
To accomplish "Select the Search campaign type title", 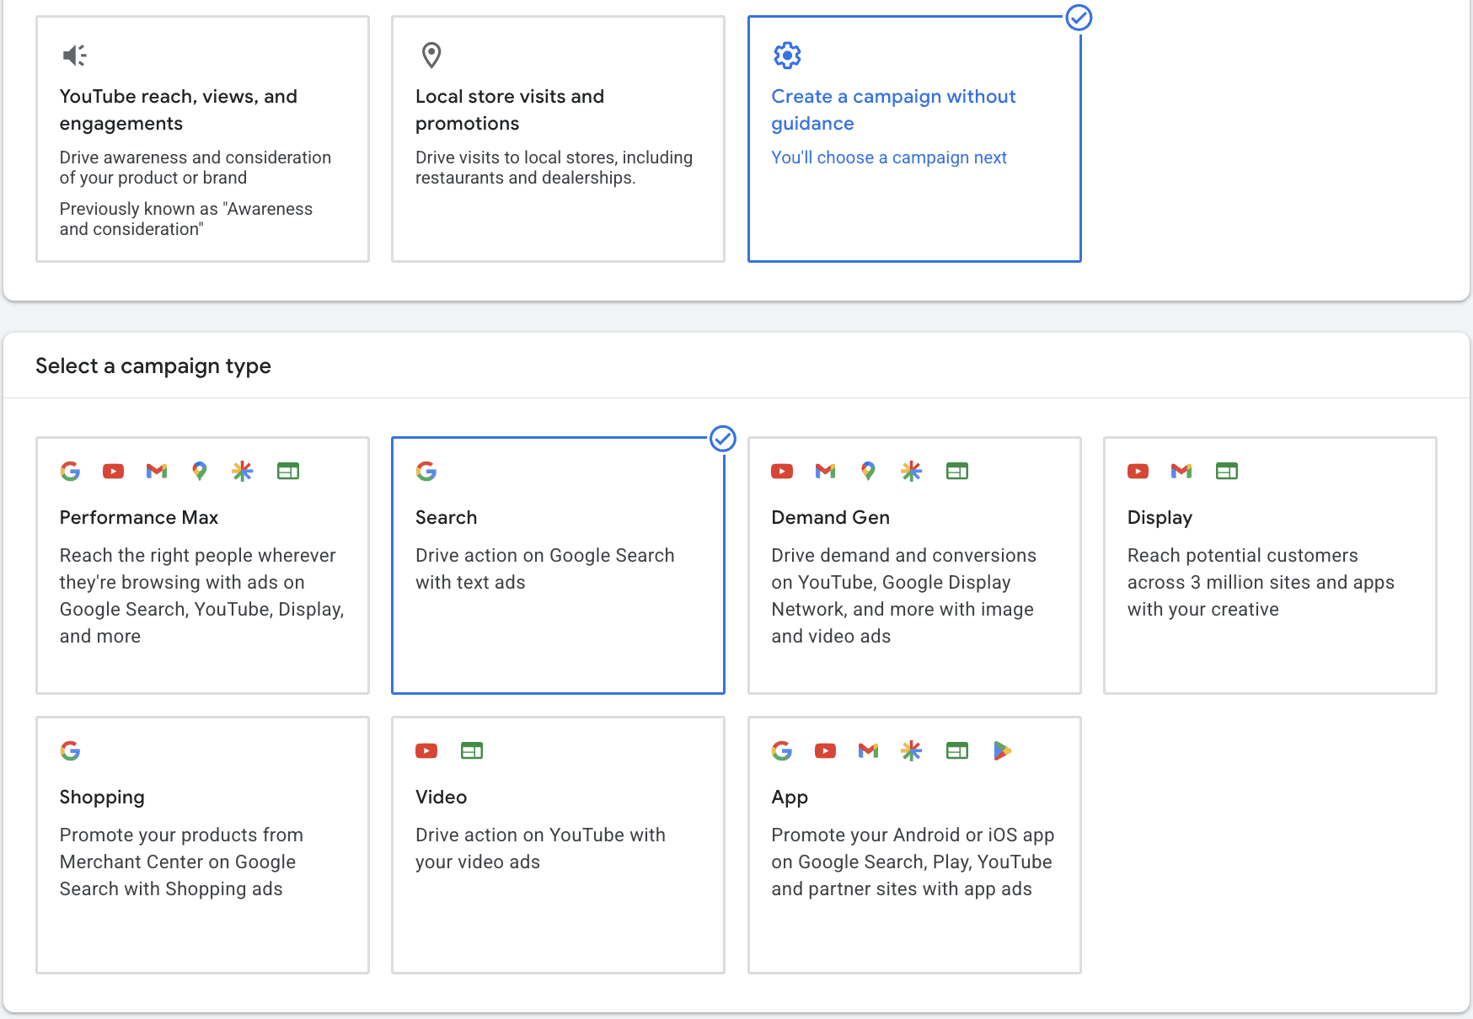I will tap(446, 517).
